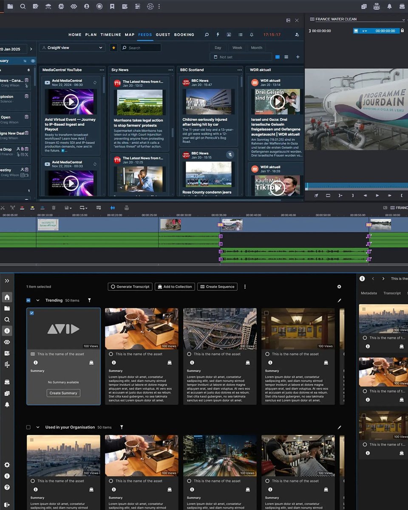Viewport: 408px width, 510px height.
Task: Open the Transcript tab in right panel
Action: click(392, 293)
